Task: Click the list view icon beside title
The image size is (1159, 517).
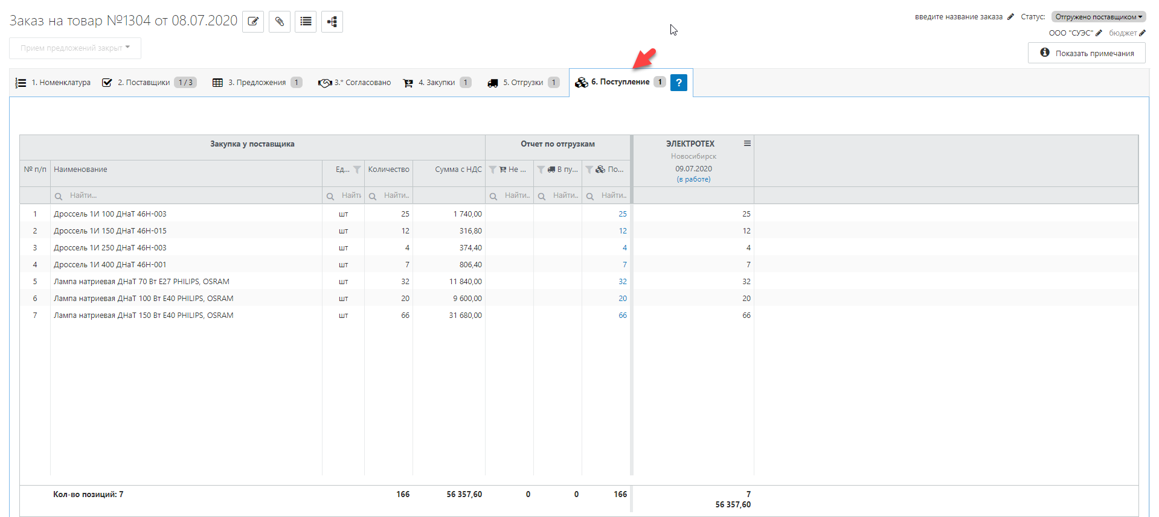Action: pos(306,22)
